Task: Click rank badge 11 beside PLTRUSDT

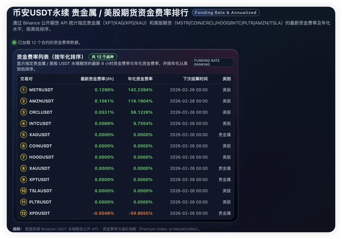Action: coord(23,202)
